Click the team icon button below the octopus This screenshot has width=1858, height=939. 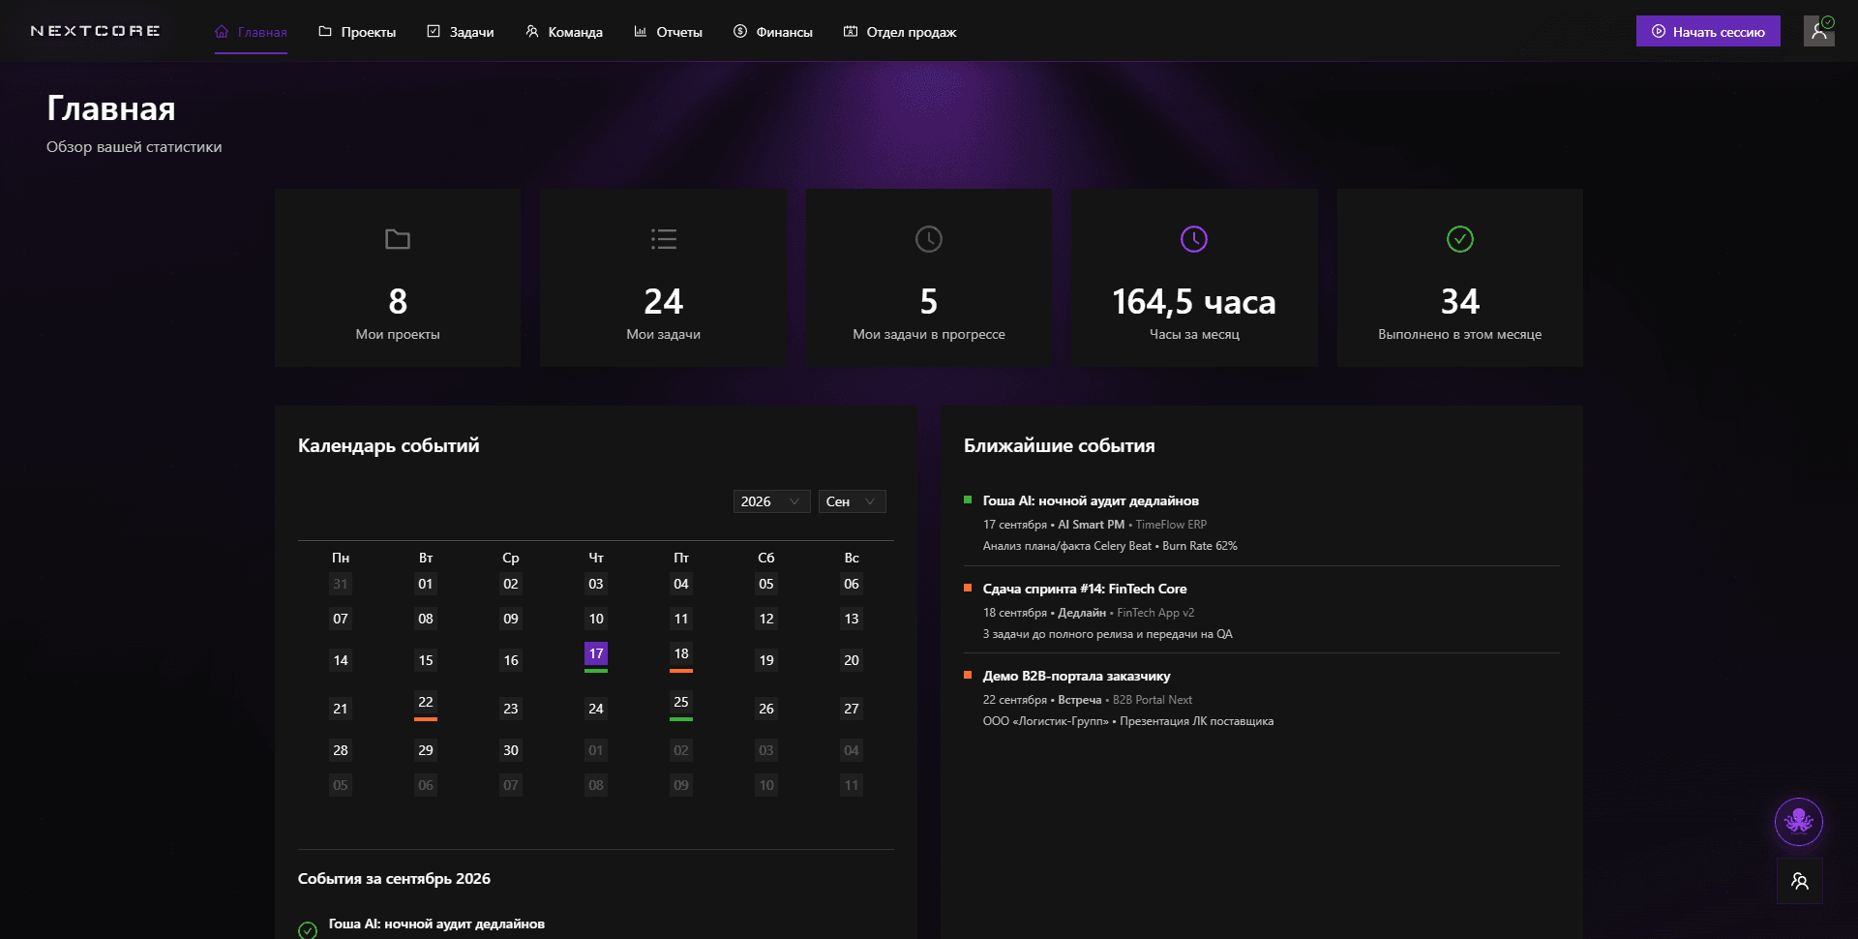pos(1800,881)
